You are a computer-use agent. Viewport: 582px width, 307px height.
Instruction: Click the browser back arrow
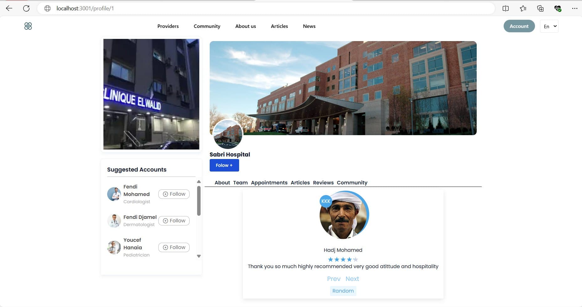(x=9, y=8)
